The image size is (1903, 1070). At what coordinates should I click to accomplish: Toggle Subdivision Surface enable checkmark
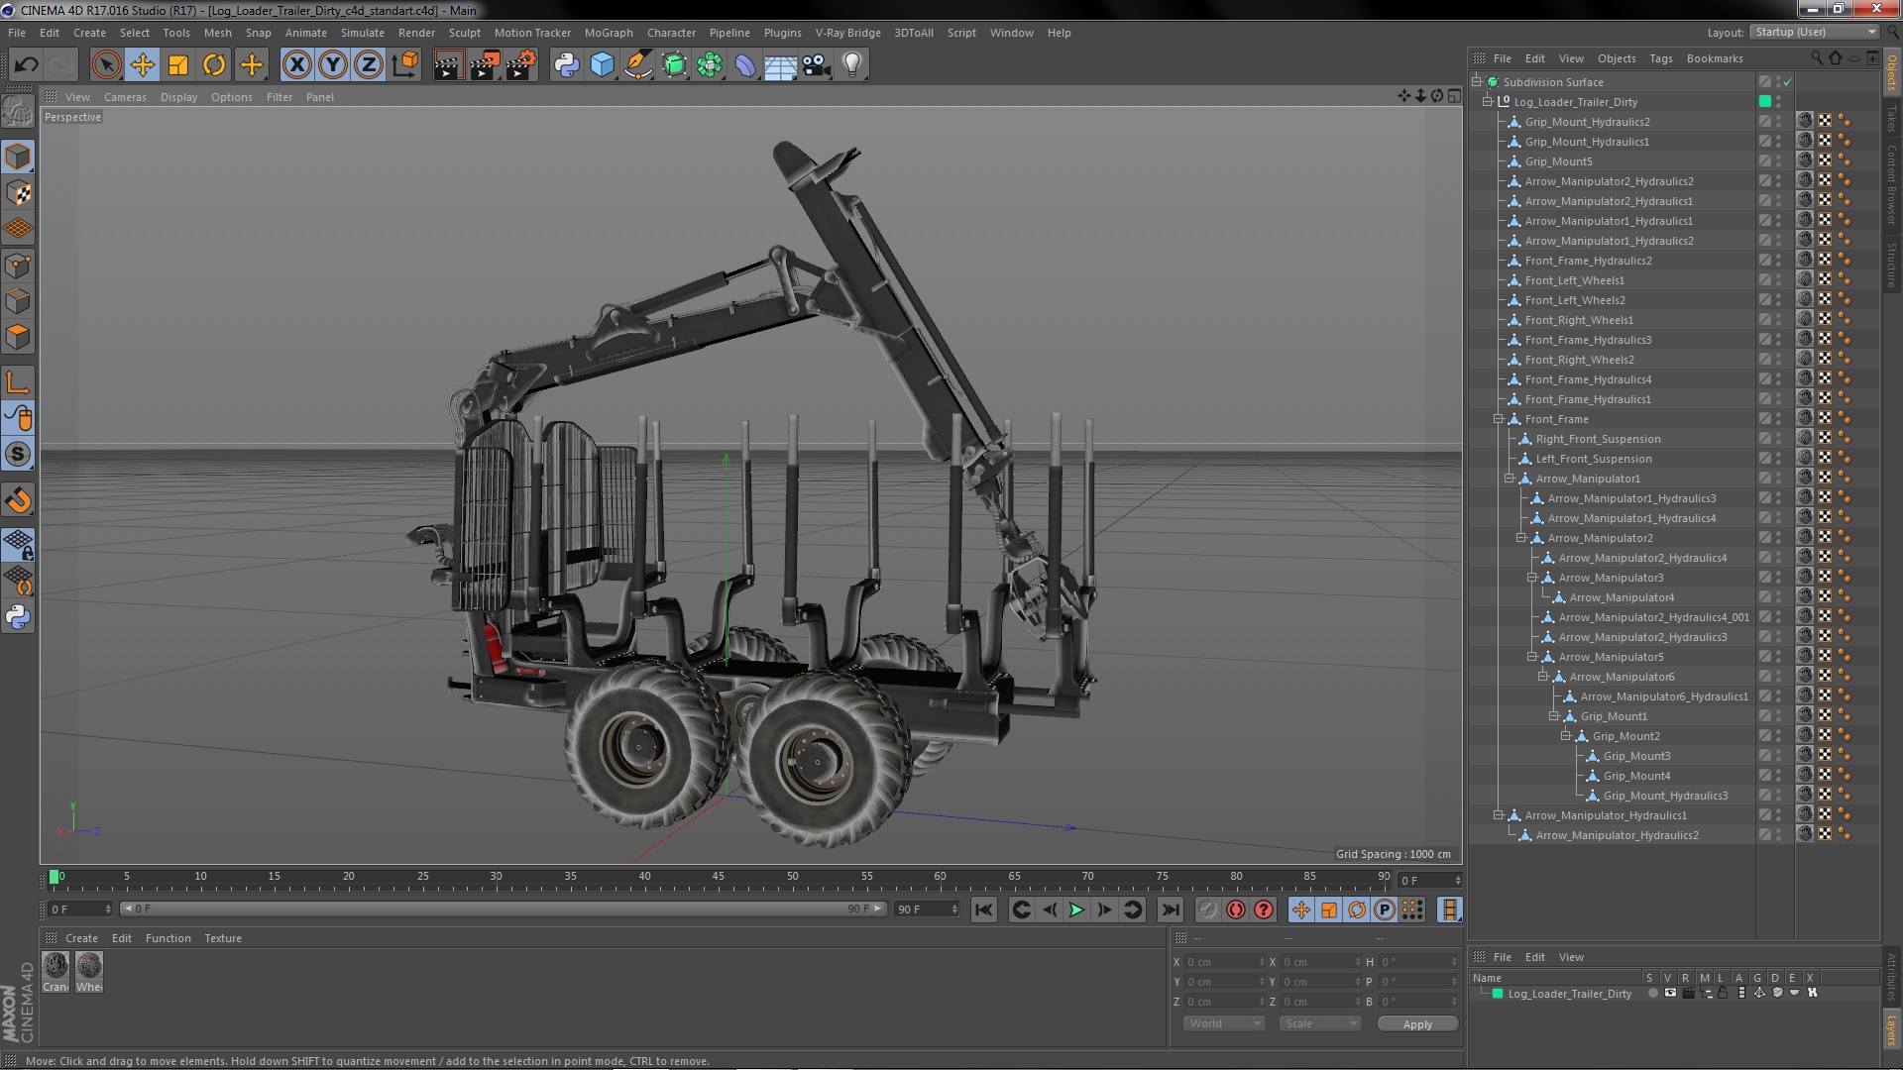click(x=1787, y=82)
